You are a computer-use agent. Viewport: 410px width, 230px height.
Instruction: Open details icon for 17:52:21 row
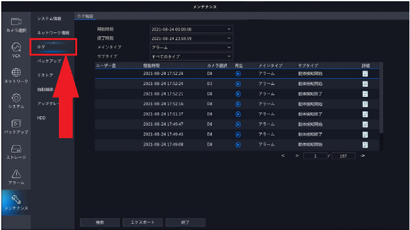click(365, 94)
